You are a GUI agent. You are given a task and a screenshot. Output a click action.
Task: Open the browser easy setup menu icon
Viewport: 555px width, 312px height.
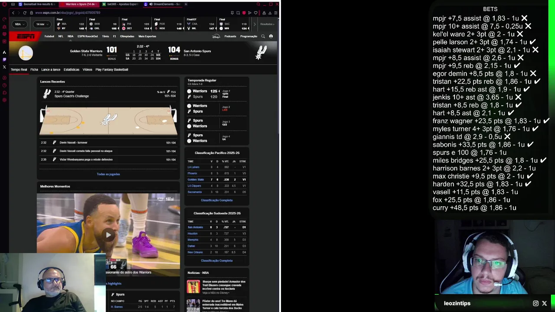coord(276,13)
